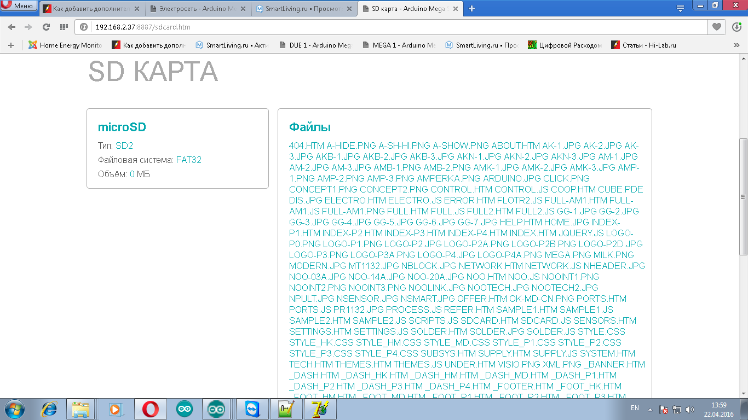The image size is (748, 420).
Task: Expand the bookmarks bar overflow chevron
Action: click(737, 45)
